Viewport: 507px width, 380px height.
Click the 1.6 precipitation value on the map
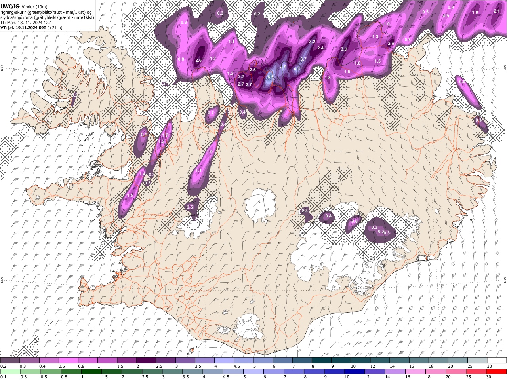[357, 63]
